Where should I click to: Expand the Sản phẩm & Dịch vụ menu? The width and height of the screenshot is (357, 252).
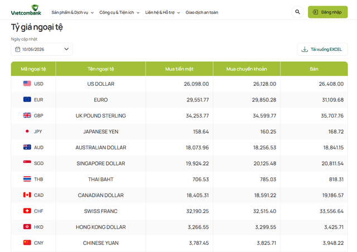73,12
